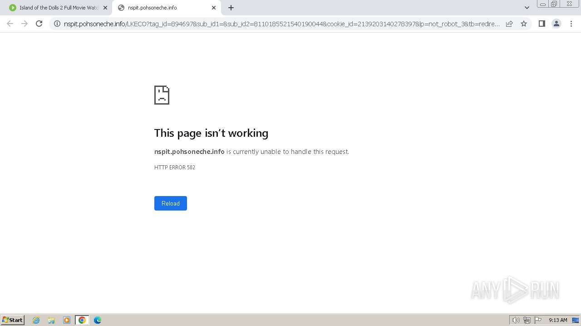Open File Explorer from taskbar

pyautogui.click(x=51, y=320)
